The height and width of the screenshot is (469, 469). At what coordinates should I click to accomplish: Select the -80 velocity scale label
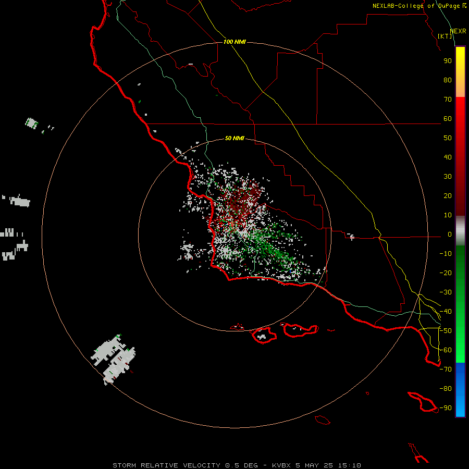point(446,389)
